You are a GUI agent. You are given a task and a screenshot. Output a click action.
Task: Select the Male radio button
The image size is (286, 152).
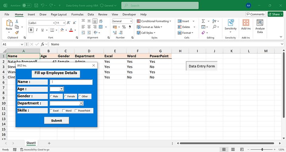51,96
